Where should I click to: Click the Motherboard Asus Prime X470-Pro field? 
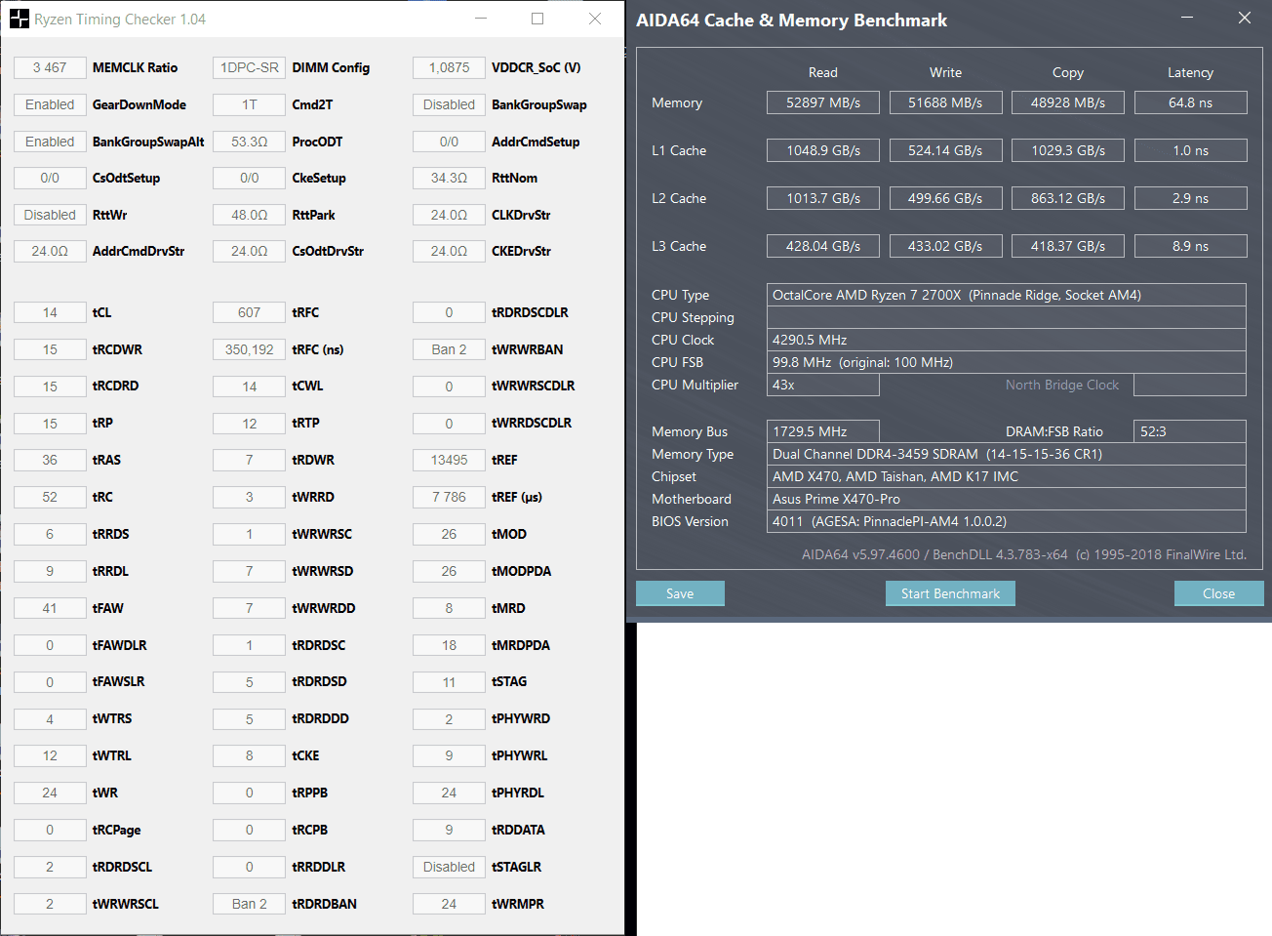tap(1007, 499)
